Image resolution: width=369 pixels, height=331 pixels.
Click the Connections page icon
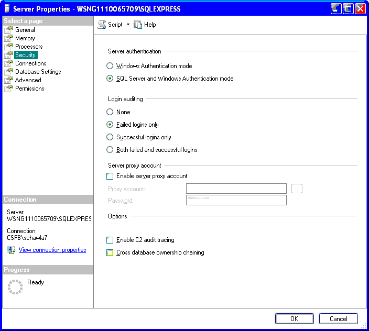point(8,63)
